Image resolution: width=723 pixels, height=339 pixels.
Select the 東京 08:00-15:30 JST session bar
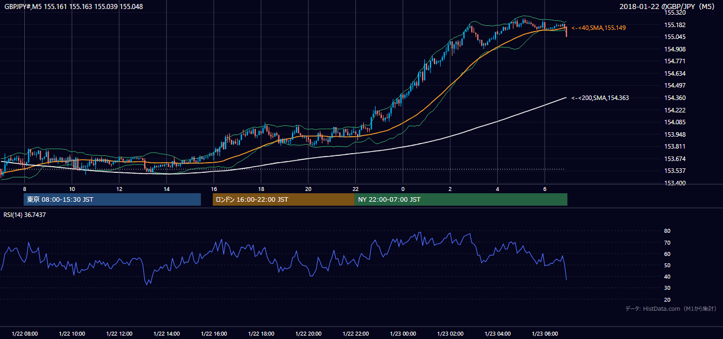(112, 199)
